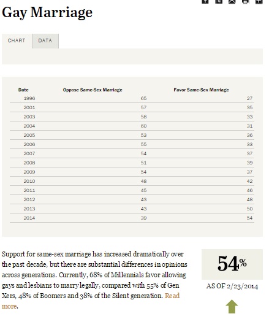
Task: Print the page with printer icon
Action: (x=245, y=2)
